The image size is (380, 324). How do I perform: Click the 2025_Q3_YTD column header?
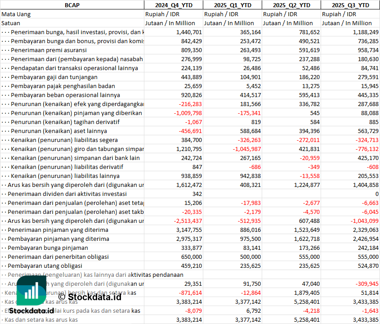(x=350, y=5)
